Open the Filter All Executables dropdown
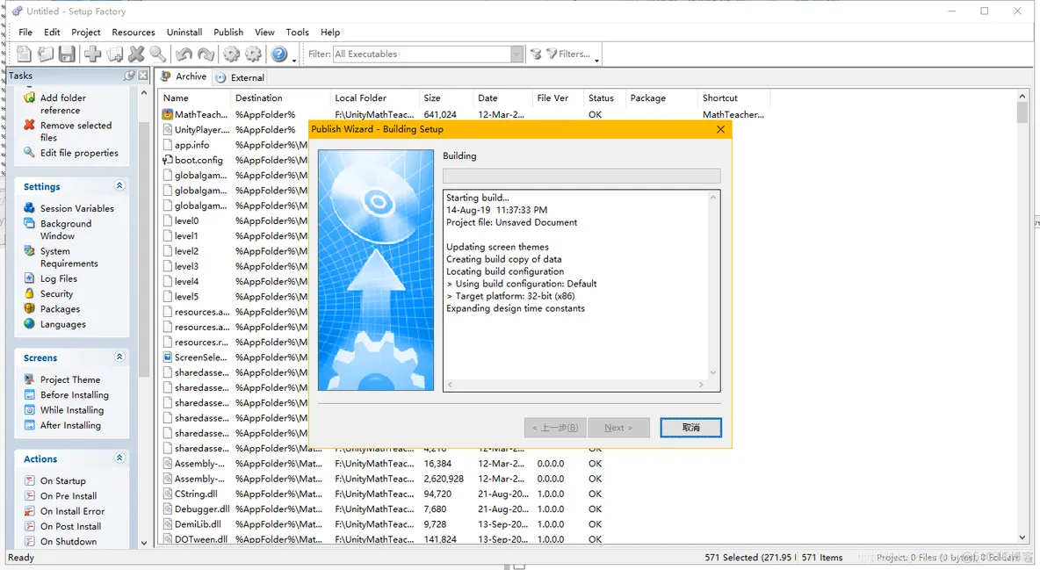Viewport: 1040px width, 570px height. pos(516,54)
